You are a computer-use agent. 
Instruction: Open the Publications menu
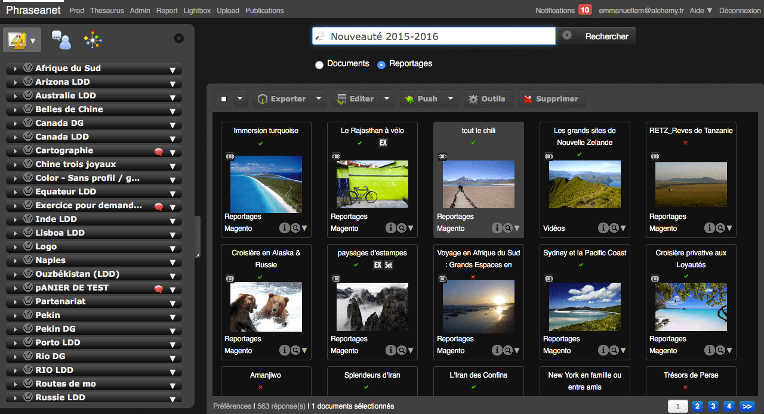pos(264,10)
